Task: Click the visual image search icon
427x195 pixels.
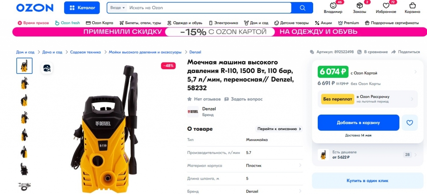Action: click(47, 68)
